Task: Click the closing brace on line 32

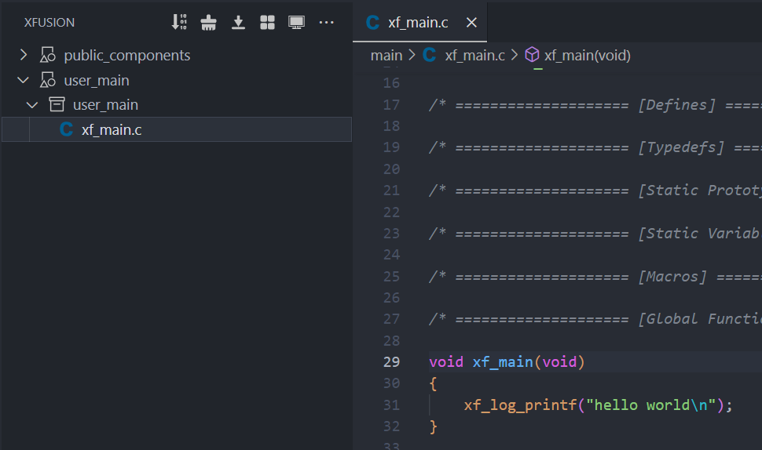Action: (x=433, y=426)
